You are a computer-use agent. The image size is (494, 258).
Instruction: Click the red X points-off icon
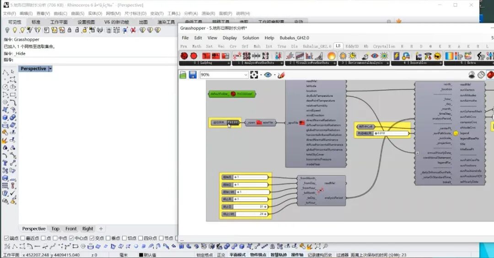[x=133, y=30]
